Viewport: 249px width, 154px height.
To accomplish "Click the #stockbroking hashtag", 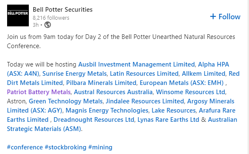I will [66, 147].
